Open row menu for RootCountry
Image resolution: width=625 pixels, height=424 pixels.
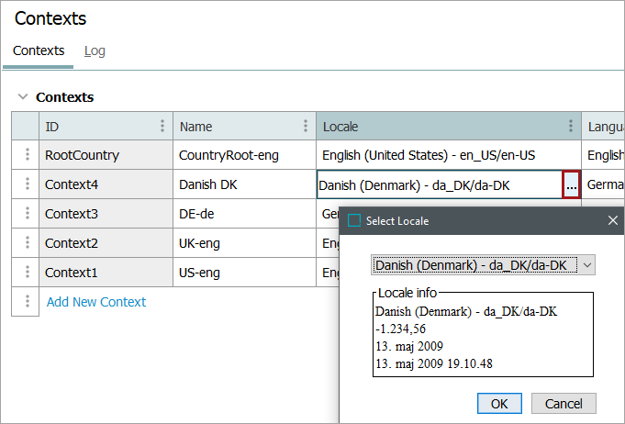26,155
